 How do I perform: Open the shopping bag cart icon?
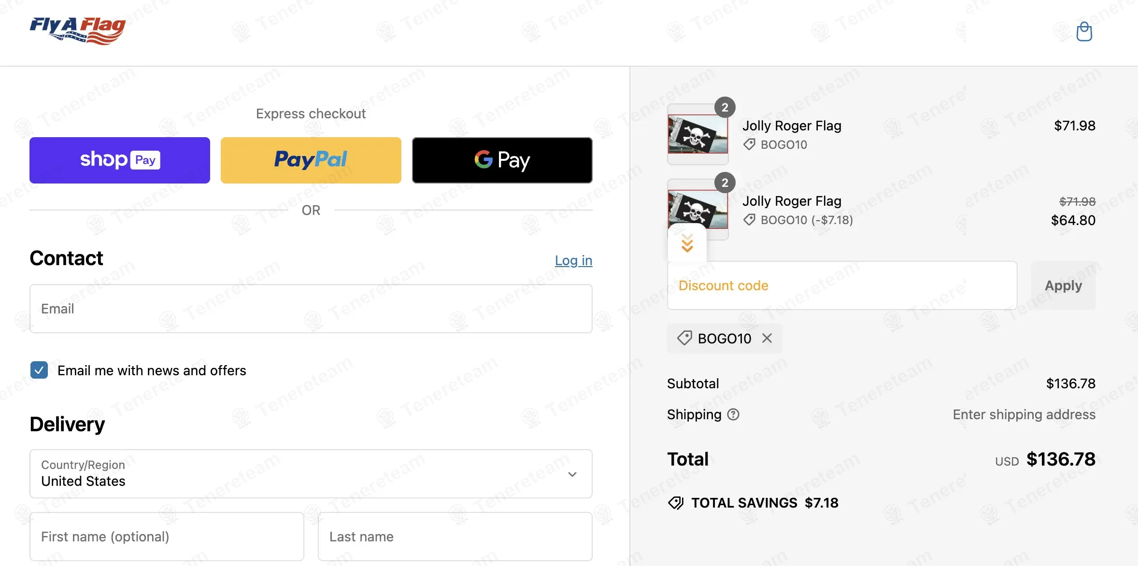[x=1084, y=32]
